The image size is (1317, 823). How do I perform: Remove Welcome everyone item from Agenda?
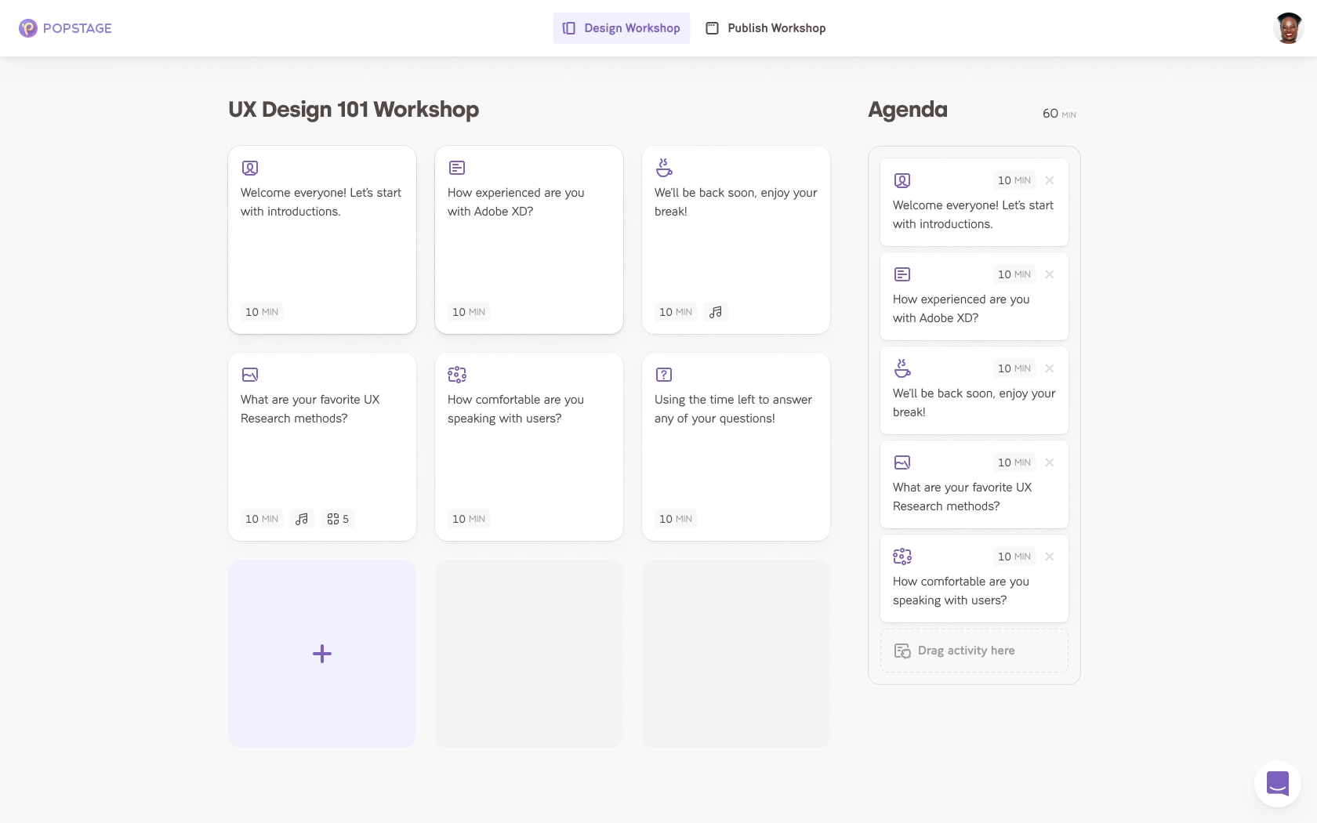(1050, 180)
